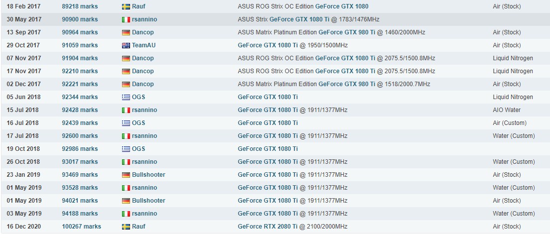Open Bullshooter's profile on the 94021 marks row
Image resolution: width=550 pixels, height=238 pixels.
(x=148, y=201)
